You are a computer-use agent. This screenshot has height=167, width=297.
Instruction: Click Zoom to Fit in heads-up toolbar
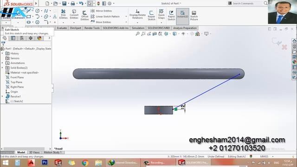[x=137, y=34]
